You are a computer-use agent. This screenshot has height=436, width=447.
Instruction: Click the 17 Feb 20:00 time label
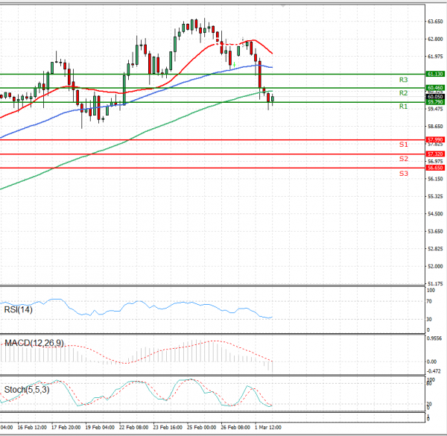[66, 428]
